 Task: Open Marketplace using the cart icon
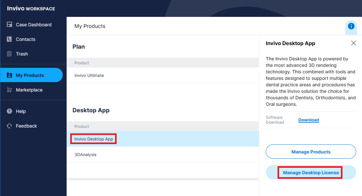coord(9,90)
